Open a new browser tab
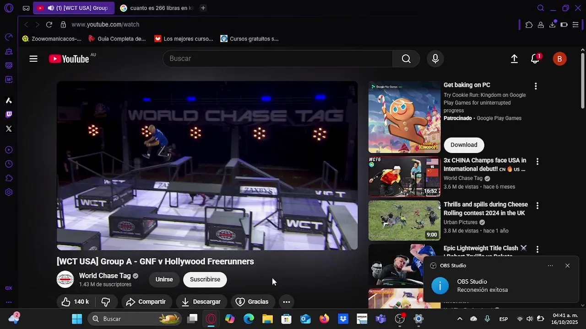Image resolution: width=586 pixels, height=329 pixels. point(203,8)
